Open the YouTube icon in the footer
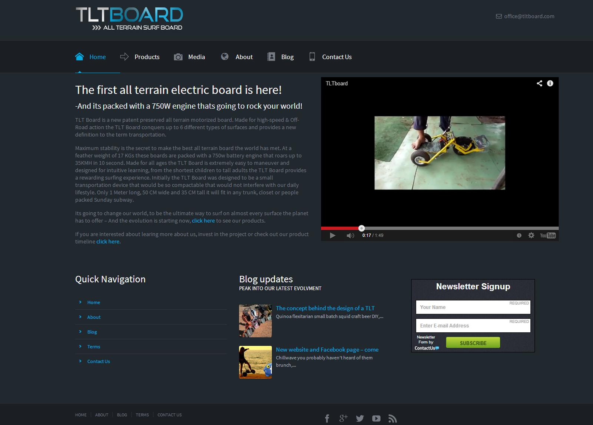This screenshot has height=425, width=593. (376, 418)
